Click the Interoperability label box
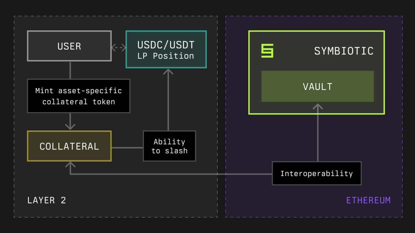This screenshot has height=233, width=415. tap(317, 173)
